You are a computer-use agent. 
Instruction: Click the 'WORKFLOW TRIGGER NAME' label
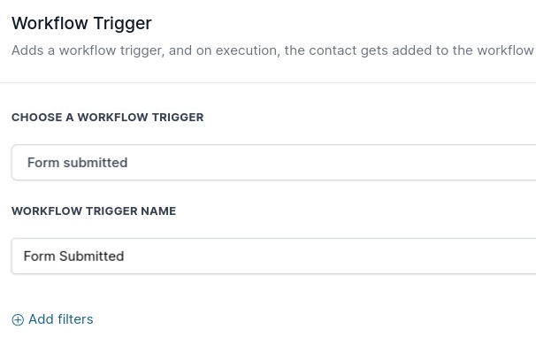click(x=94, y=211)
